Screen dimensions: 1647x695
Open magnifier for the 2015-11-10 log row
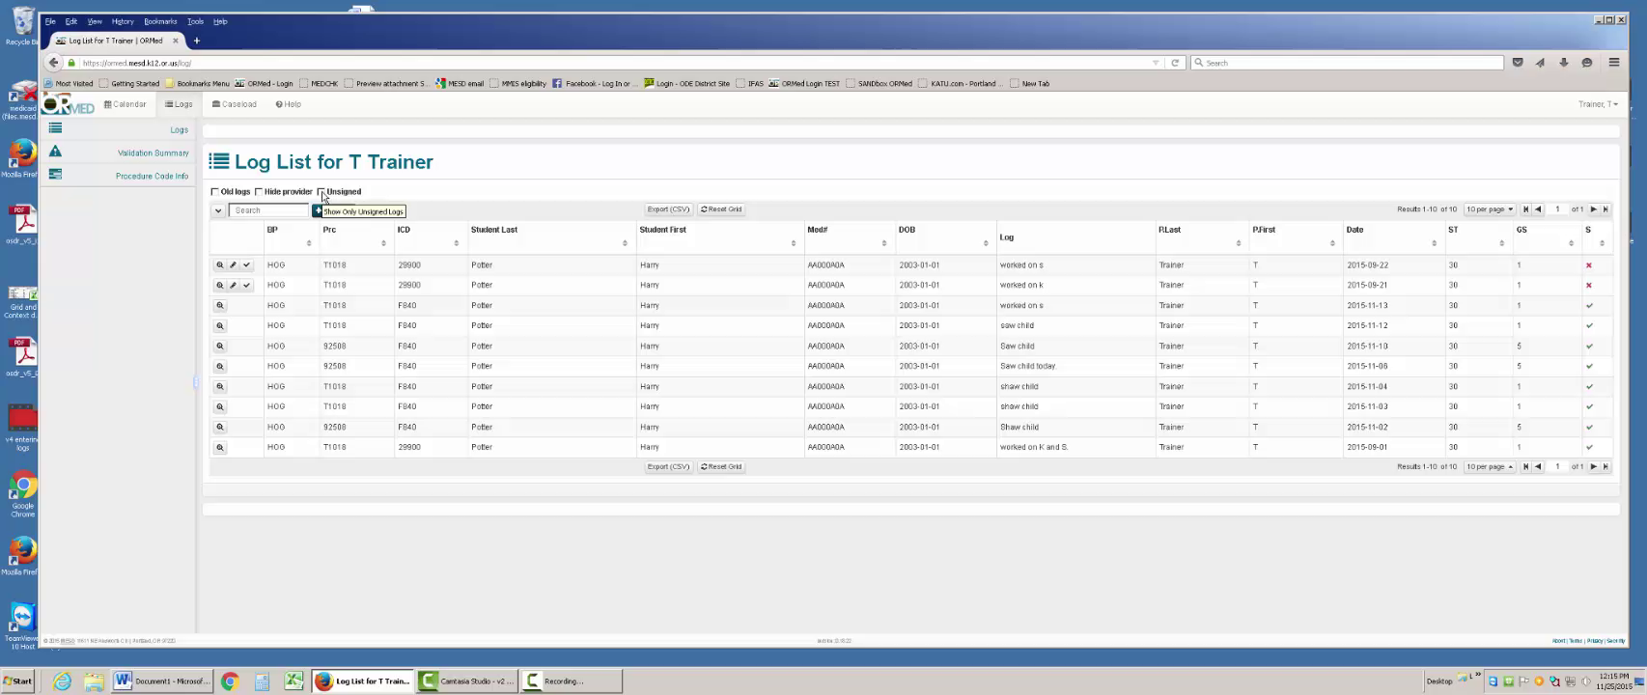pyautogui.click(x=220, y=346)
